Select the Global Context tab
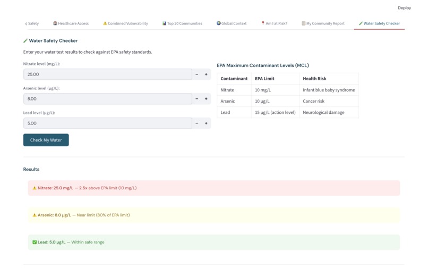This screenshot has width=428, height=268. click(x=232, y=23)
